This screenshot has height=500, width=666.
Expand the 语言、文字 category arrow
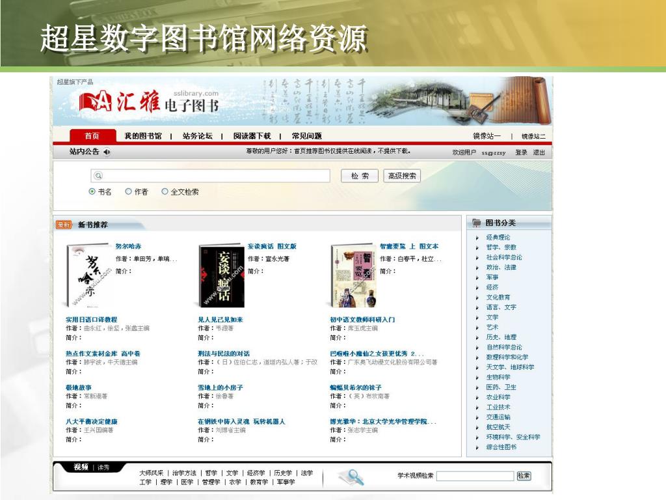(477, 307)
